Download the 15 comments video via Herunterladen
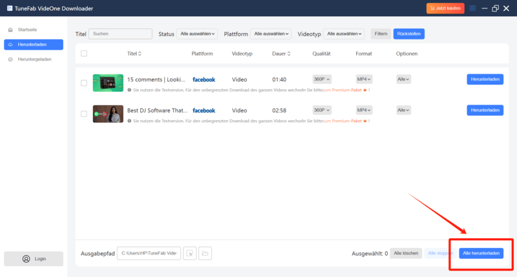 [x=485, y=79]
